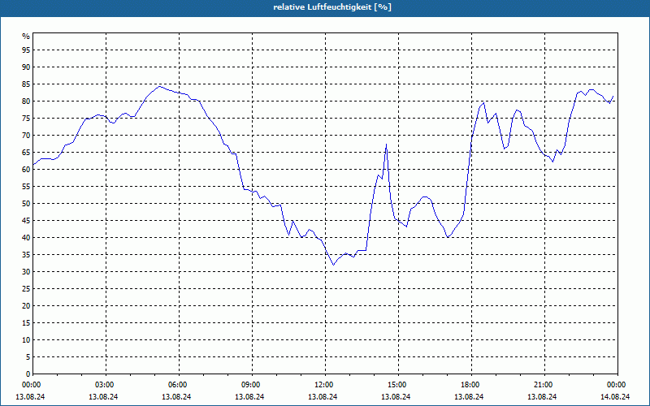Select the y-axis value label '90'
Screen dimensions: 650x406
tap(26, 67)
